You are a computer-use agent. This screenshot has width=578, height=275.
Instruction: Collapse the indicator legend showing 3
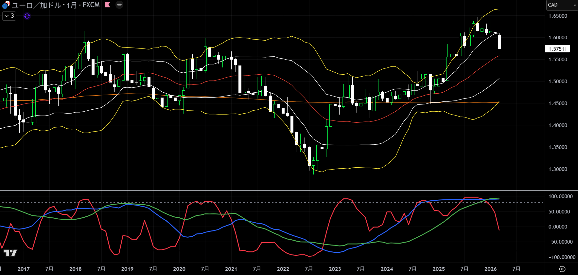tap(9, 16)
